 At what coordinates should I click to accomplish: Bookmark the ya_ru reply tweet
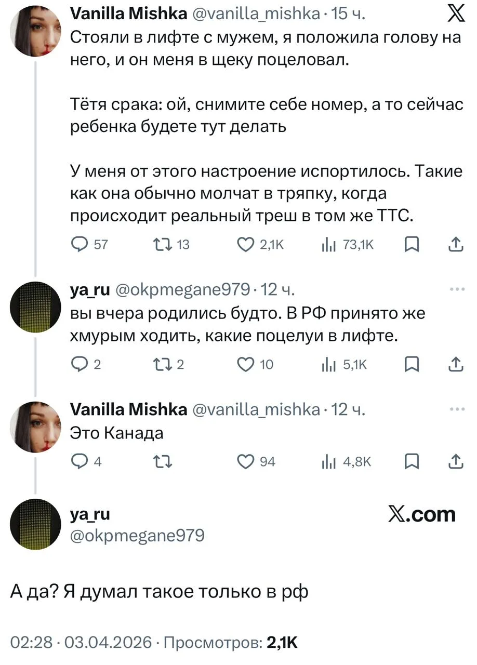[x=412, y=365]
